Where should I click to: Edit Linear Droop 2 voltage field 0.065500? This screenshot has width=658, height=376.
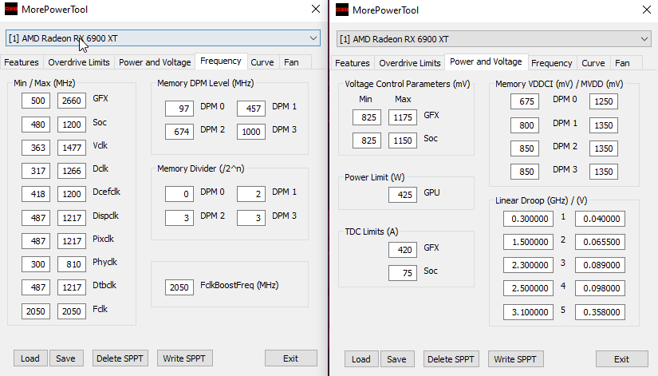(x=600, y=242)
